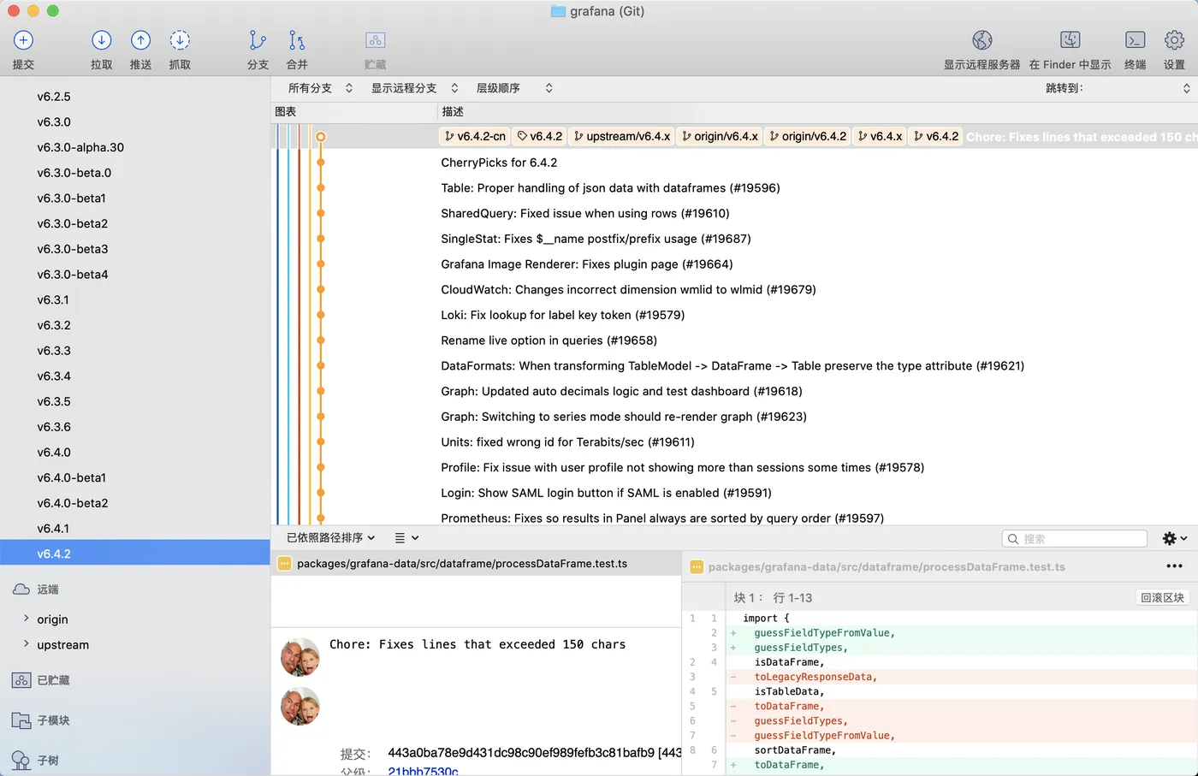Open the 层级顺序 ordering dropdown

click(513, 88)
